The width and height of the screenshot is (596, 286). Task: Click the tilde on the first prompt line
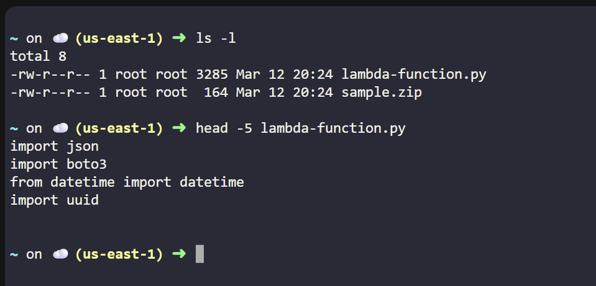[14, 38]
